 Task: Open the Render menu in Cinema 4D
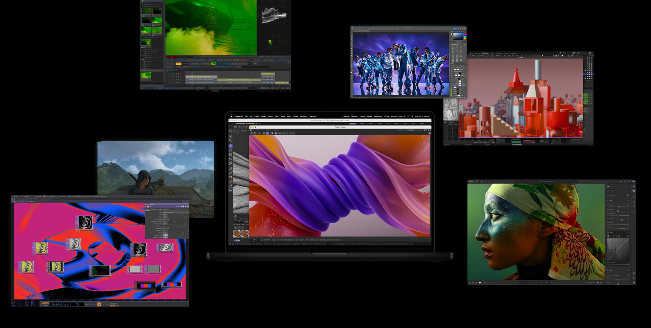370,116
